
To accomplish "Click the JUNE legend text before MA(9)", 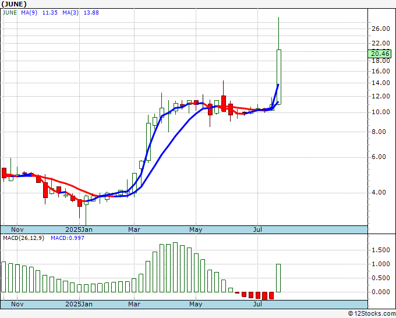I will click(x=9, y=12).
